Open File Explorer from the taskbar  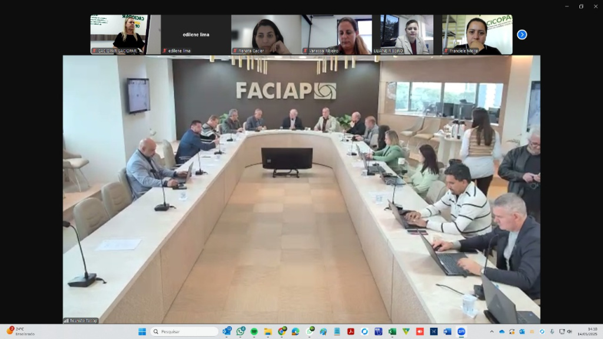(x=268, y=330)
